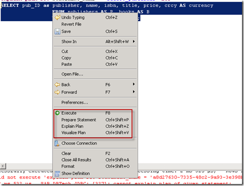Click the Choose Connection database icon

57,143
